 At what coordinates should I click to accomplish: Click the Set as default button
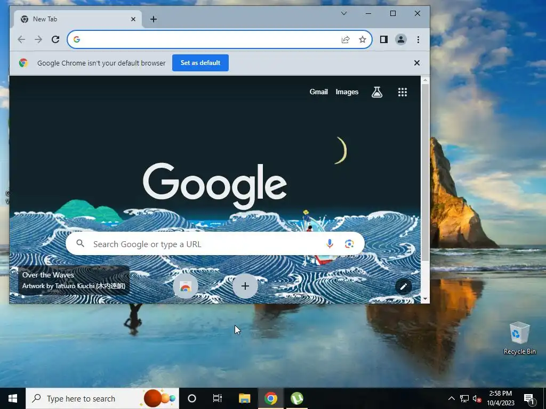[x=200, y=63]
